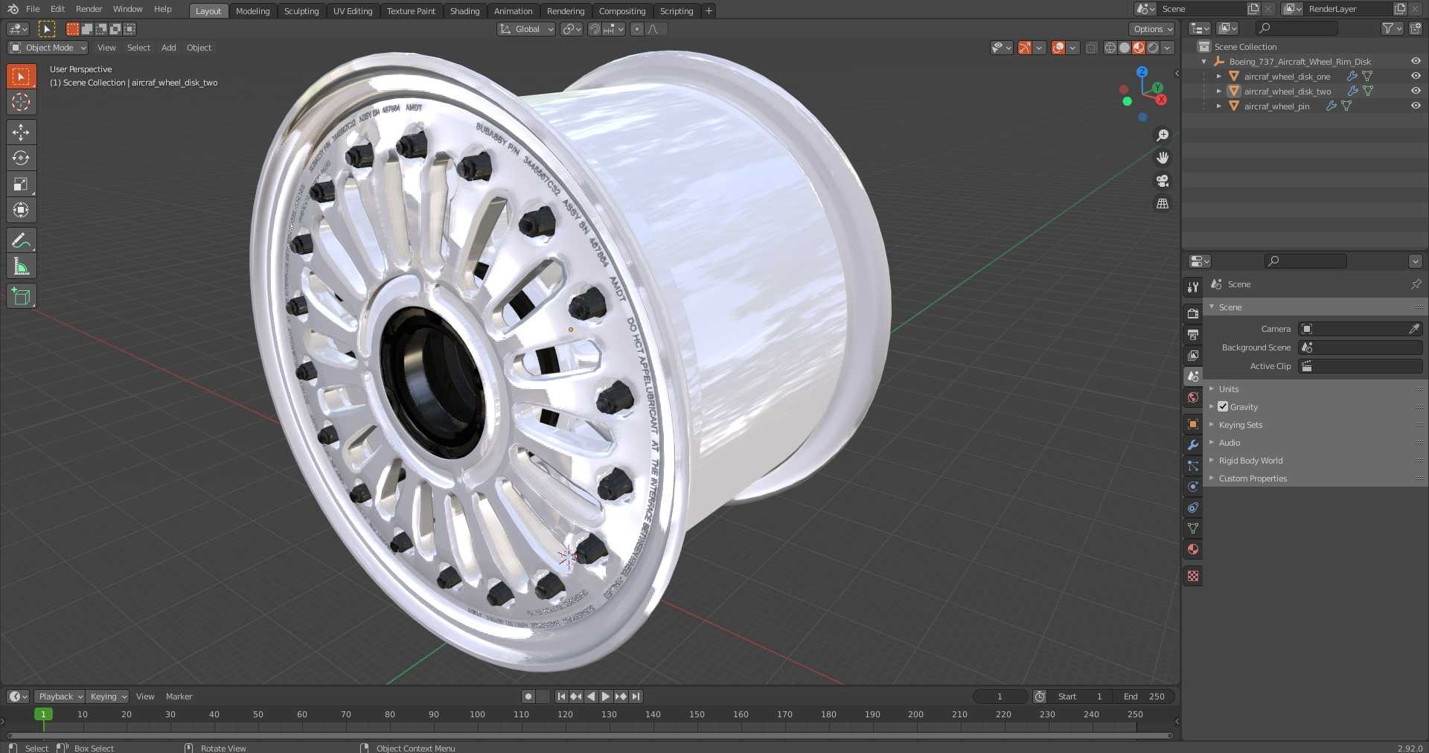Open the Render menu
1429x753 pixels.
coord(89,9)
